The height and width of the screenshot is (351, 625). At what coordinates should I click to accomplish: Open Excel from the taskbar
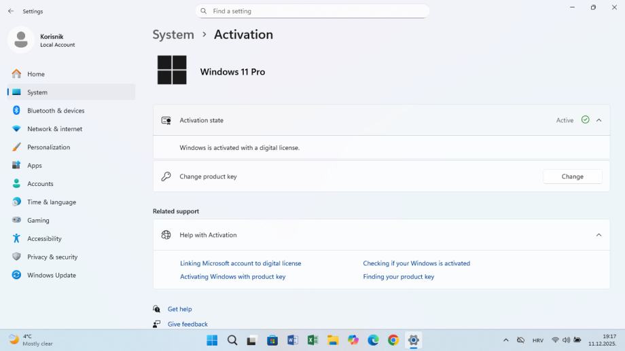coord(312,340)
